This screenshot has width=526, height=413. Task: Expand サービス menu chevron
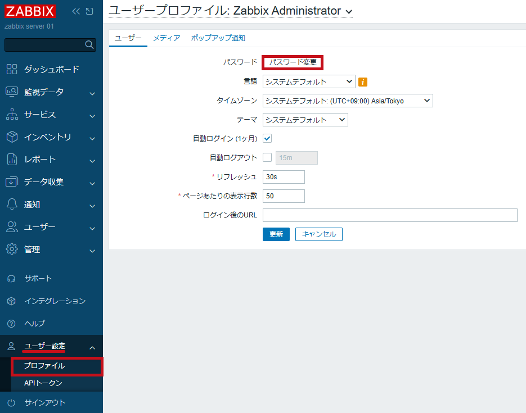92,116
